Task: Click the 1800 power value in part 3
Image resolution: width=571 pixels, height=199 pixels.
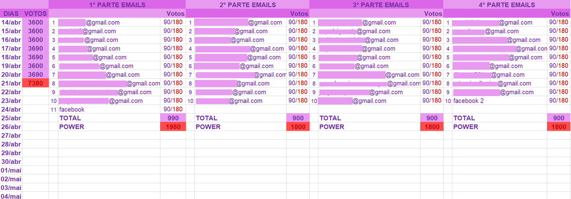Action: tap(432, 127)
